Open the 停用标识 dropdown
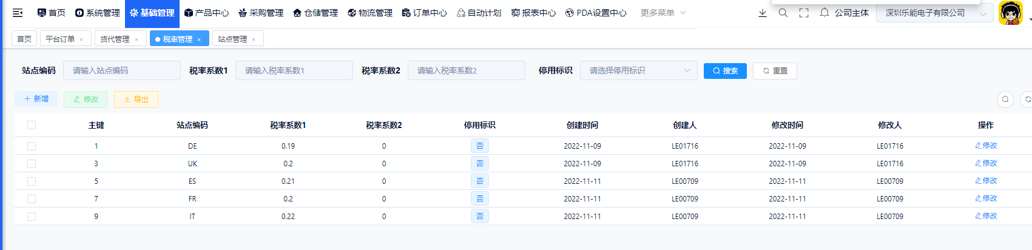Screen dimensions: 1032x250 [x=638, y=70]
